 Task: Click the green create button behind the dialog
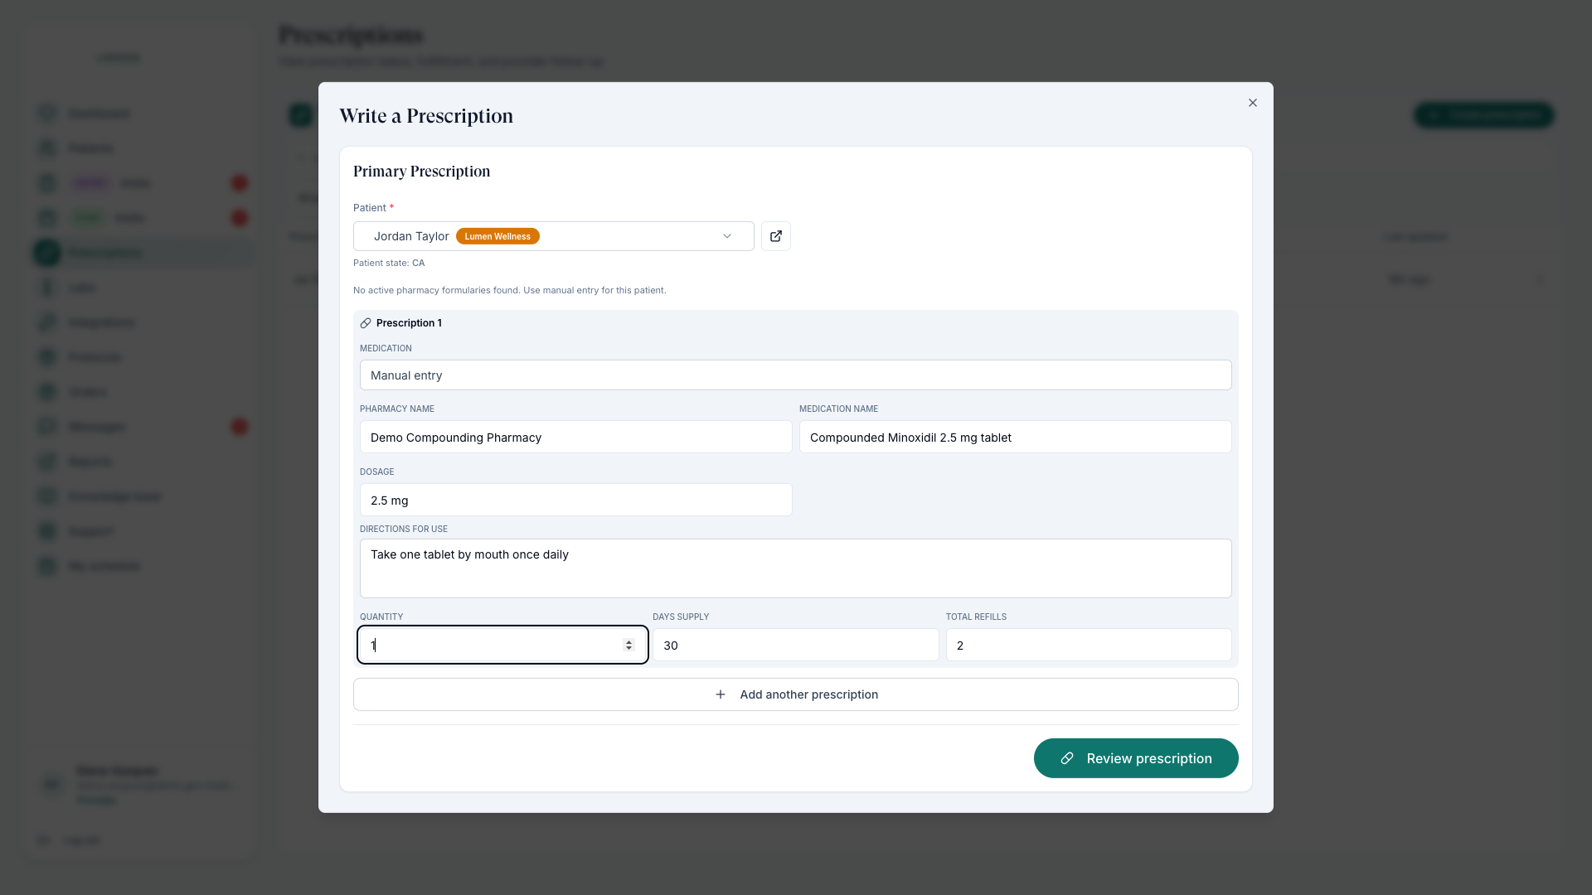[x=1483, y=115]
